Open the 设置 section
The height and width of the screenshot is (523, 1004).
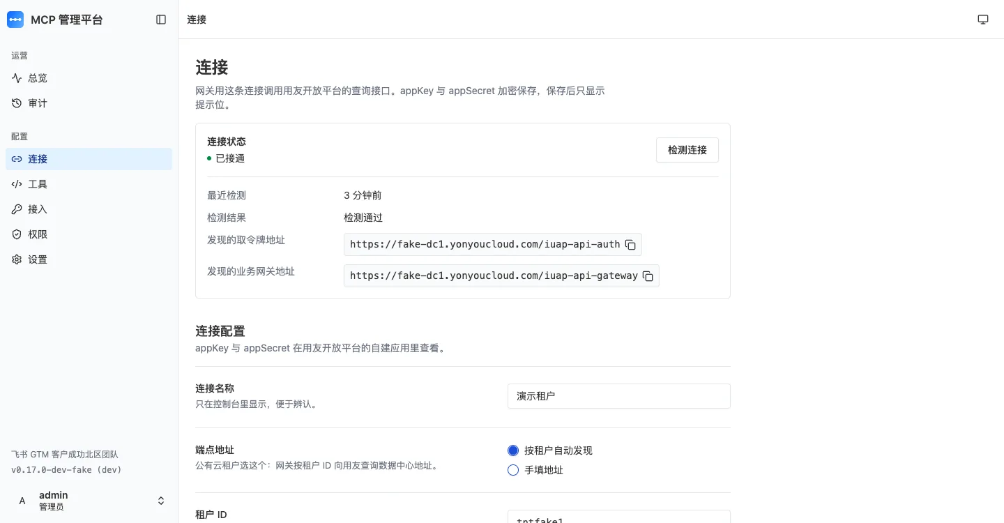coord(89,259)
